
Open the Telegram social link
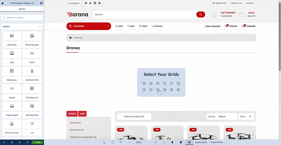click(99, 3)
